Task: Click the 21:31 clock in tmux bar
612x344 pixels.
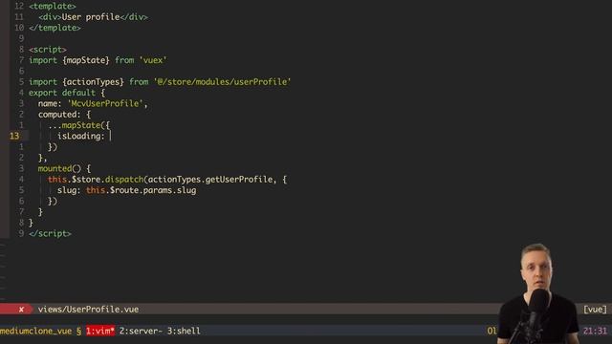Action: 595,332
